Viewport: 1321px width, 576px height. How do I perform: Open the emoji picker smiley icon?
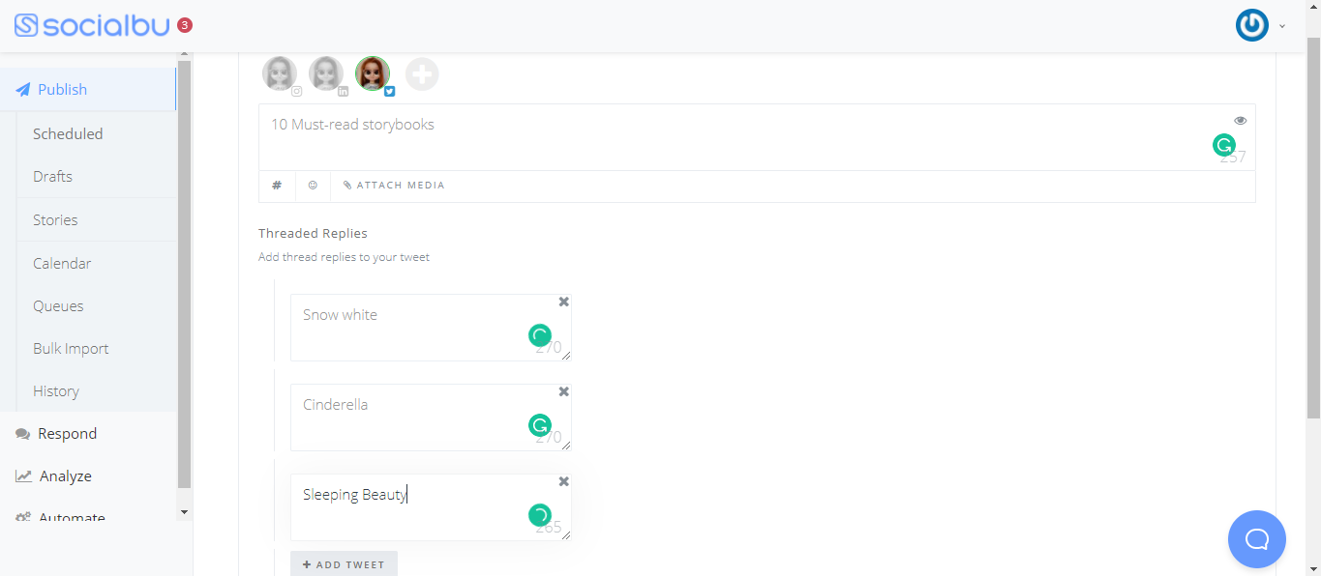pos(313,186)
